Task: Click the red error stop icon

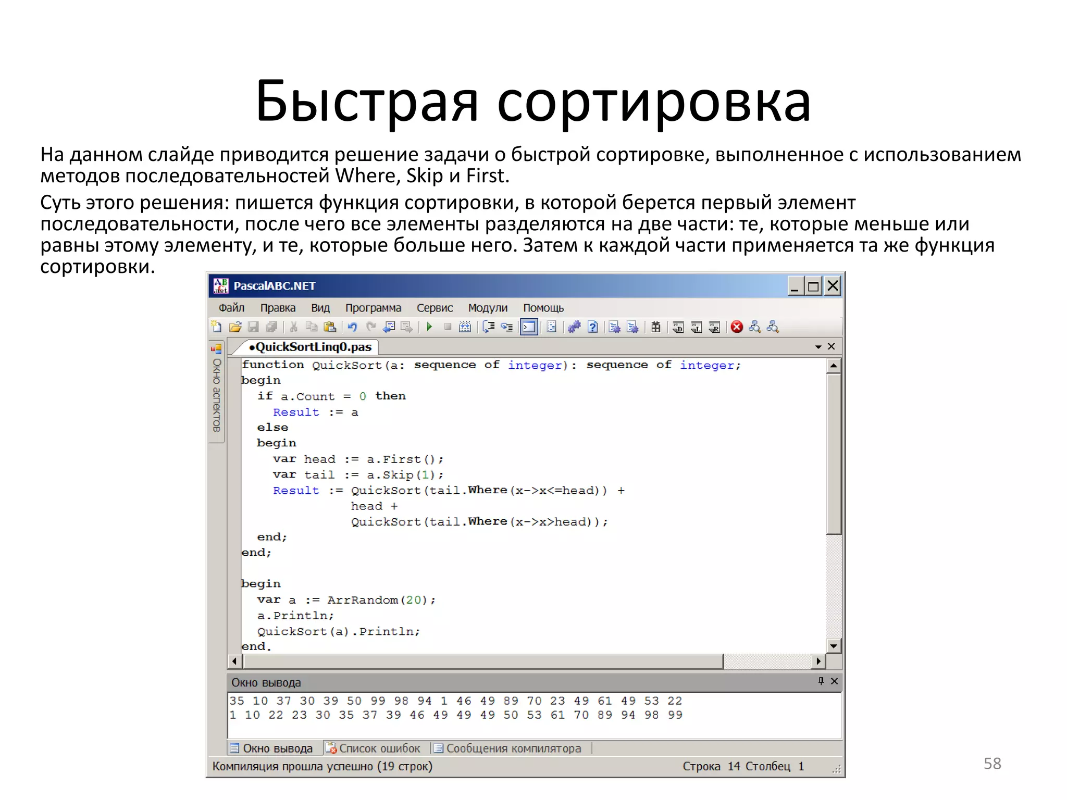Action: [x=737, y=327]
